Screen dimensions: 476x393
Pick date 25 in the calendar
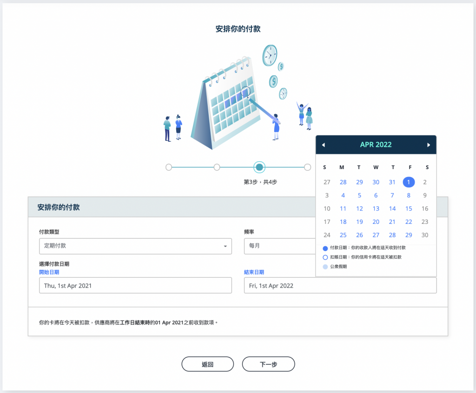343,235
